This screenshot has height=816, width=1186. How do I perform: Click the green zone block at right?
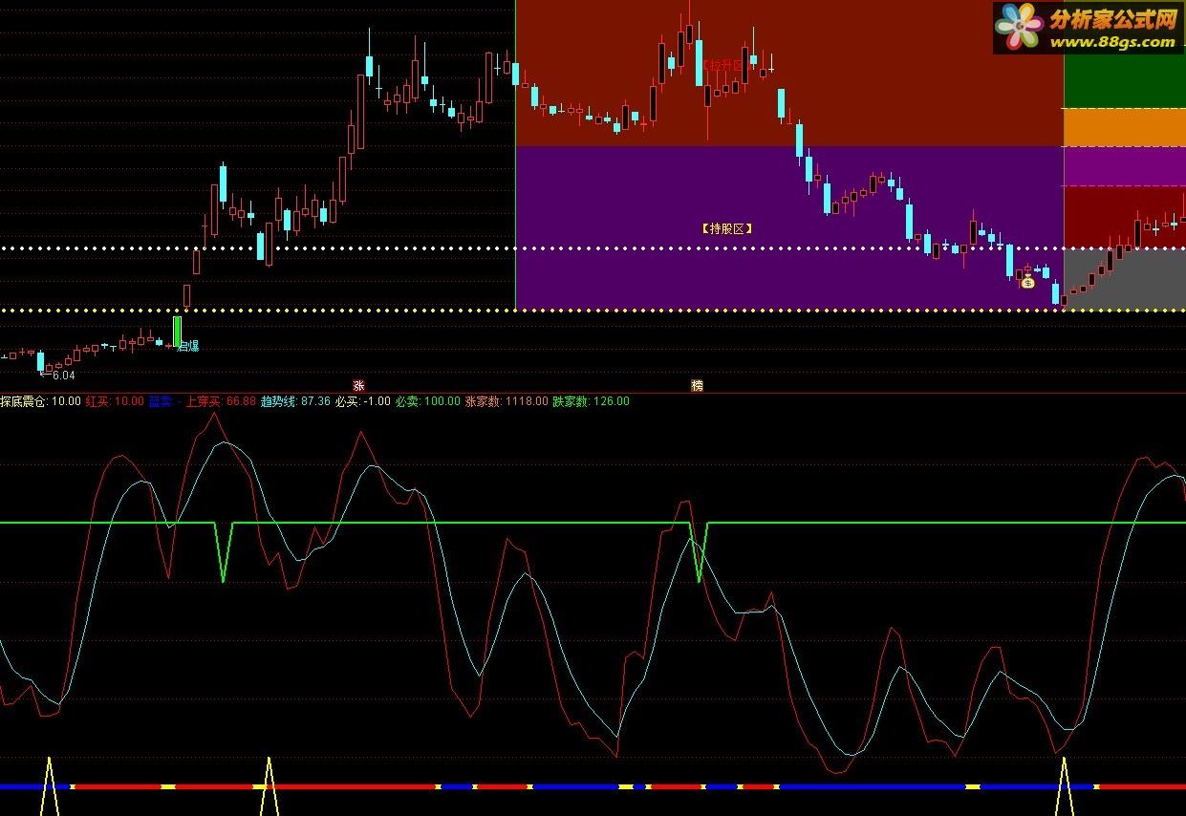coord(1125,81)
